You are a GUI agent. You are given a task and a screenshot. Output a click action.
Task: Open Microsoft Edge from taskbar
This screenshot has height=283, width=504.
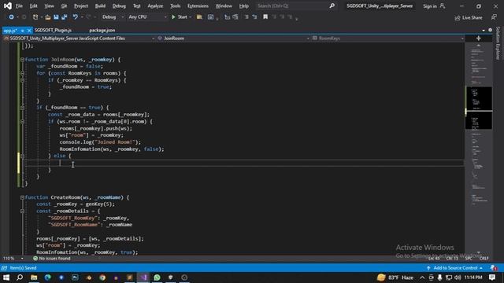coord(47,277)
